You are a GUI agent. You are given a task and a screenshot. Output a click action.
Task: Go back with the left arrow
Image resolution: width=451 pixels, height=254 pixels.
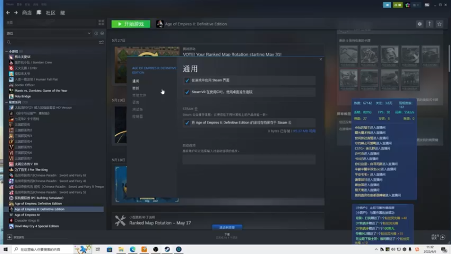pos(8,12)
